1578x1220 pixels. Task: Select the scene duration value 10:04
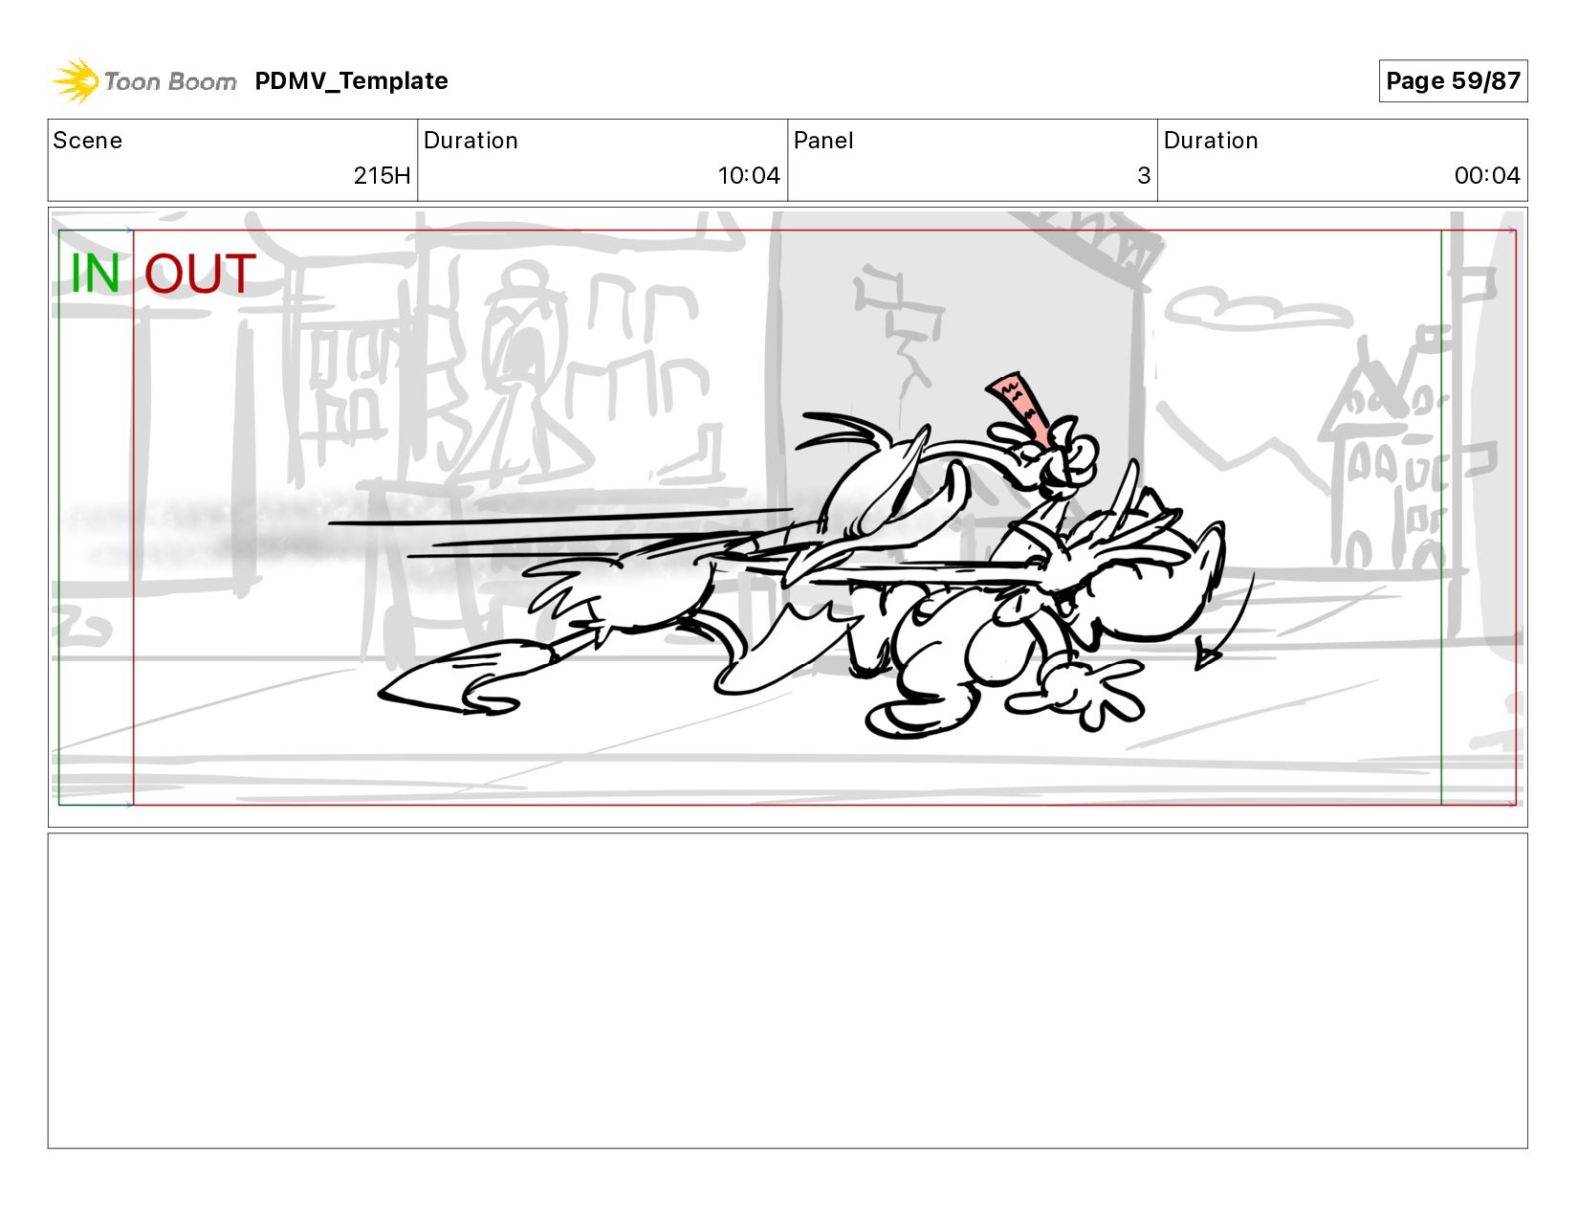point(749,176)
